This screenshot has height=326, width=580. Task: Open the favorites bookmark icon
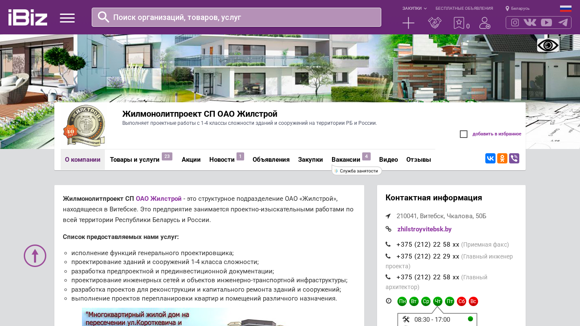[x=459, y=23]
